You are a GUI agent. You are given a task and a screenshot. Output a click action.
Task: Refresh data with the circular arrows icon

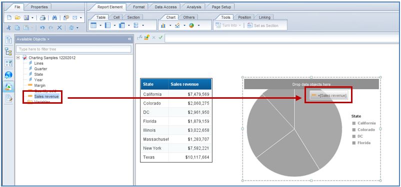point(71,27)
